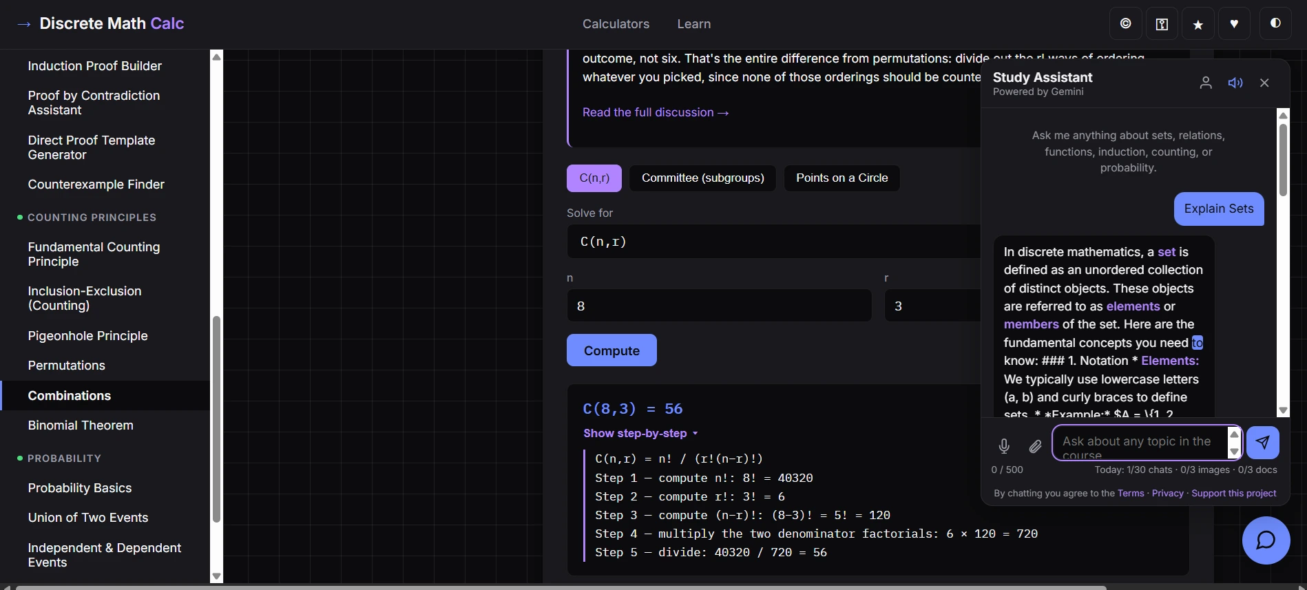Toggle dark/light theme with half-circle icon
This screenshot has height=590, width=1307.
tap(1275, 23)
